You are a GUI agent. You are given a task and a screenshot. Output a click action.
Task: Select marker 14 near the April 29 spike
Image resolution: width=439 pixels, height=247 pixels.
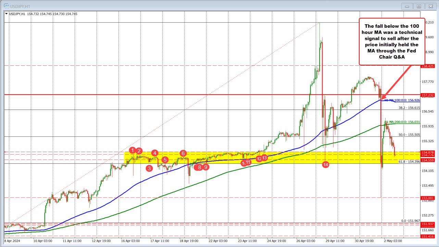click(x=325, y=165)
